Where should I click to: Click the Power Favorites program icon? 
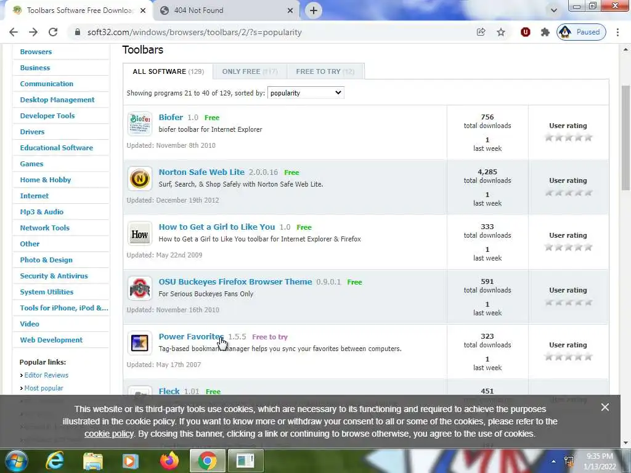click(140, 342)
